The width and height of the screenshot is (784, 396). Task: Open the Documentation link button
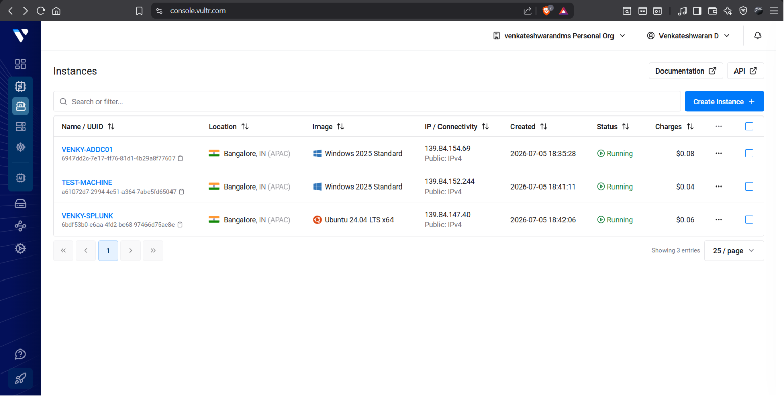point(685,71)
